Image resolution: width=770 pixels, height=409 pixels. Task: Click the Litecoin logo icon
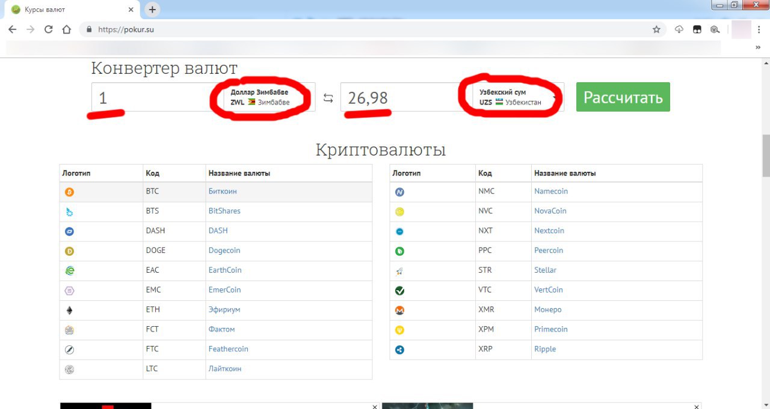(x=69, y=369)
